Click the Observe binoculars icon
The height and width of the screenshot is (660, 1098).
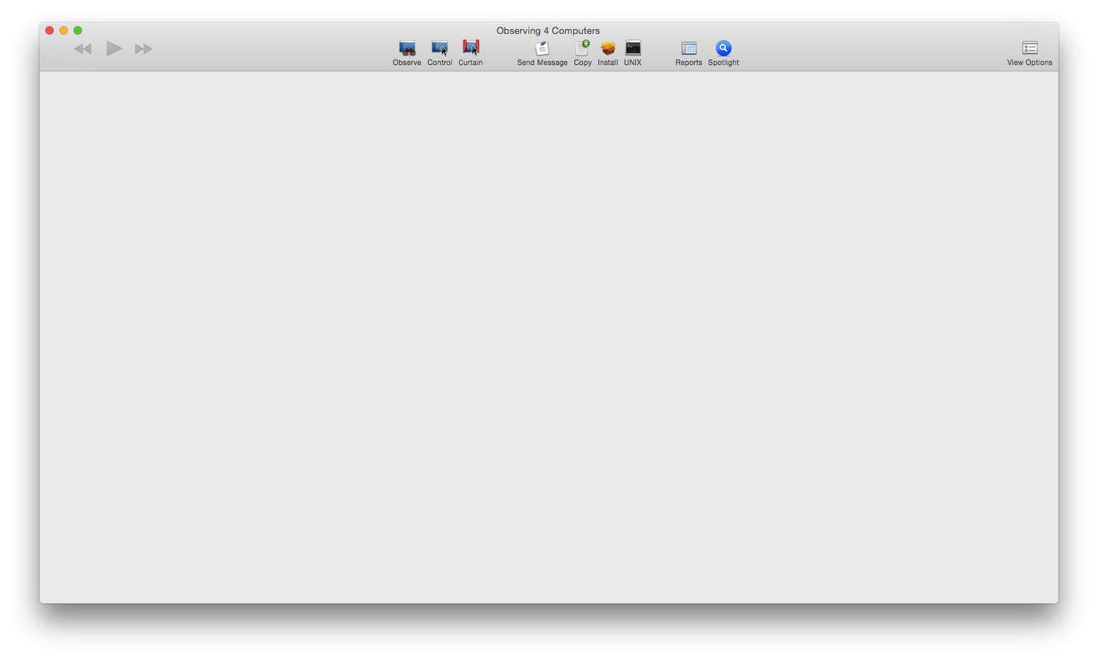tap(407, 48)
